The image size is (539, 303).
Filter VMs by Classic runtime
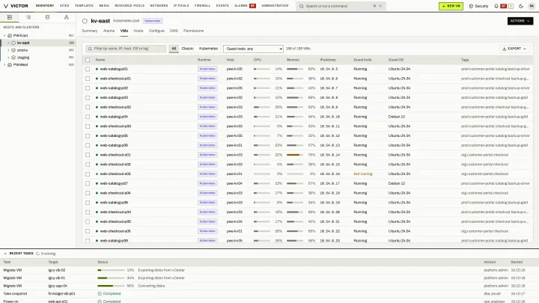tap(188, 49)
